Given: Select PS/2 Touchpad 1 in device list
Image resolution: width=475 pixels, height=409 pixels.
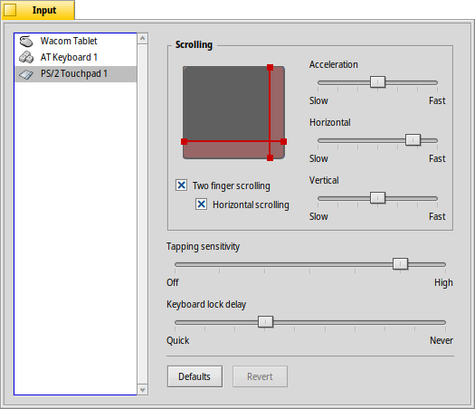Looking at the screenshot, I should coord(75,74).
